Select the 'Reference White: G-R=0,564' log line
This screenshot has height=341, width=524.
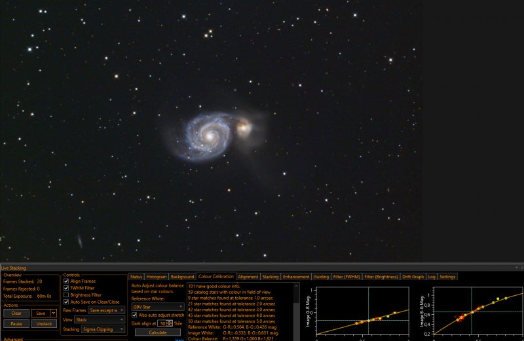coord(233,327)
